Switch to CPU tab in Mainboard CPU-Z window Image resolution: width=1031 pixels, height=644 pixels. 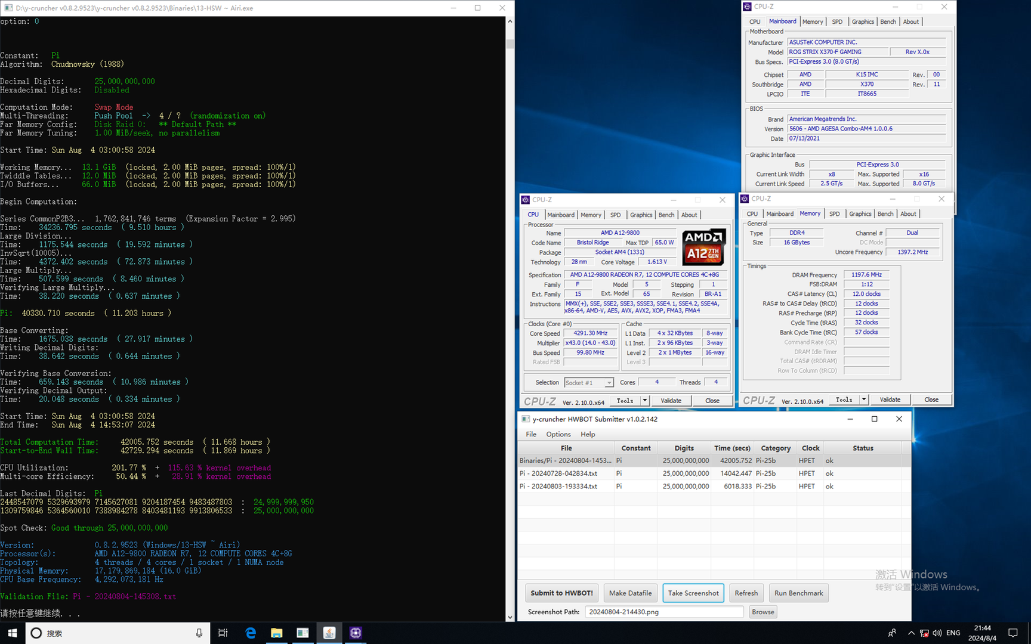tap(755, 21)
